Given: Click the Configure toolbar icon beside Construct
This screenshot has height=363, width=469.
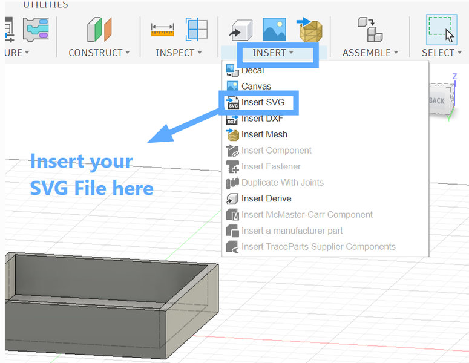Looking at the screenshot, I should point(36,29).
